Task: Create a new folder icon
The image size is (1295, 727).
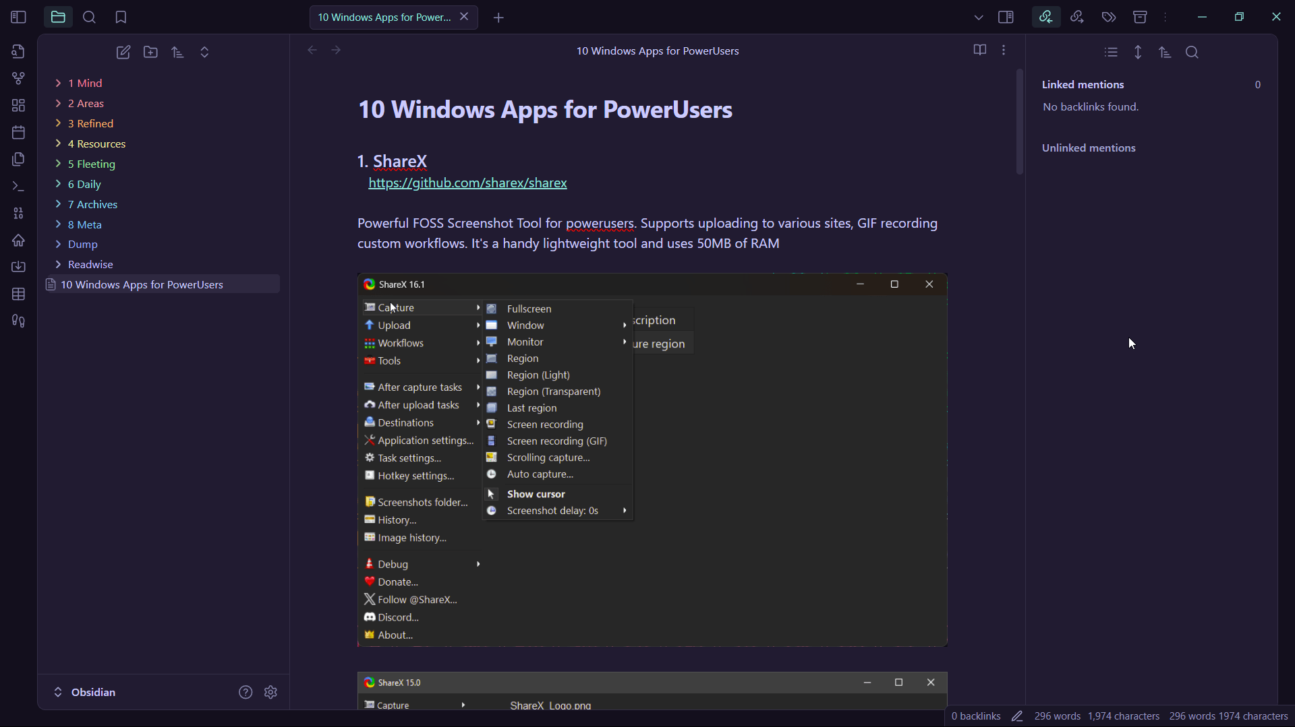Action: pyautogui.click(x=150, y=52)
